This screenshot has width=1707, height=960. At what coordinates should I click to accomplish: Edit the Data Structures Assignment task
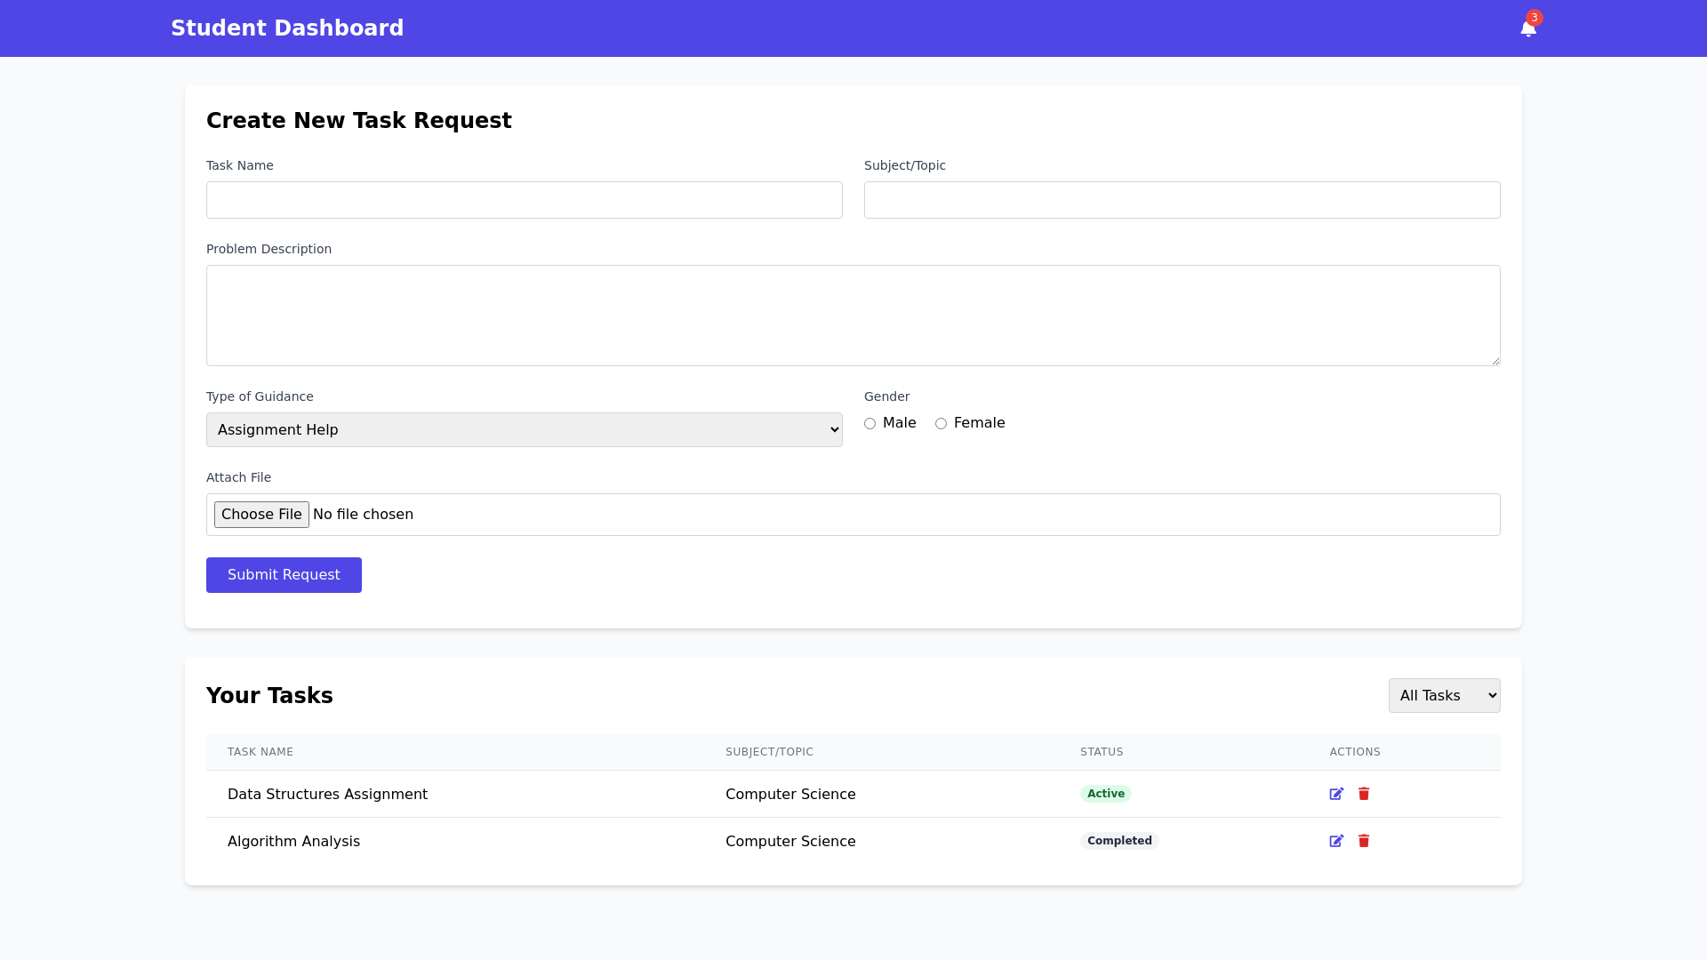1337,794
